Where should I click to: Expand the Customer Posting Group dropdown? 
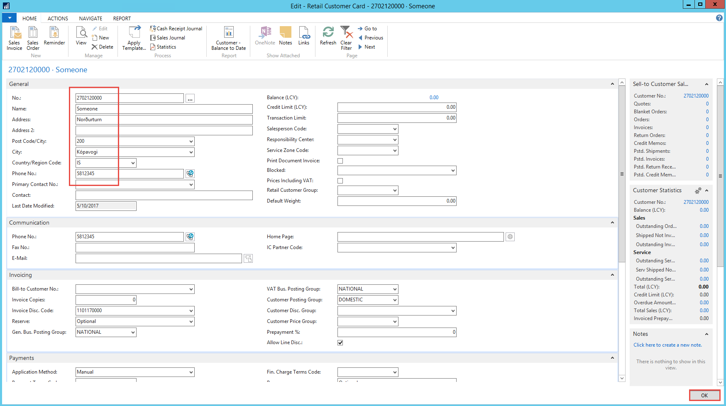pos(395,300)
